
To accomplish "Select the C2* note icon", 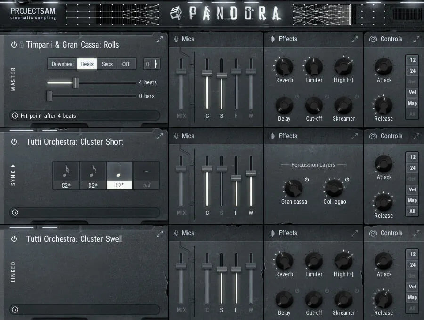I will (65, 175).
